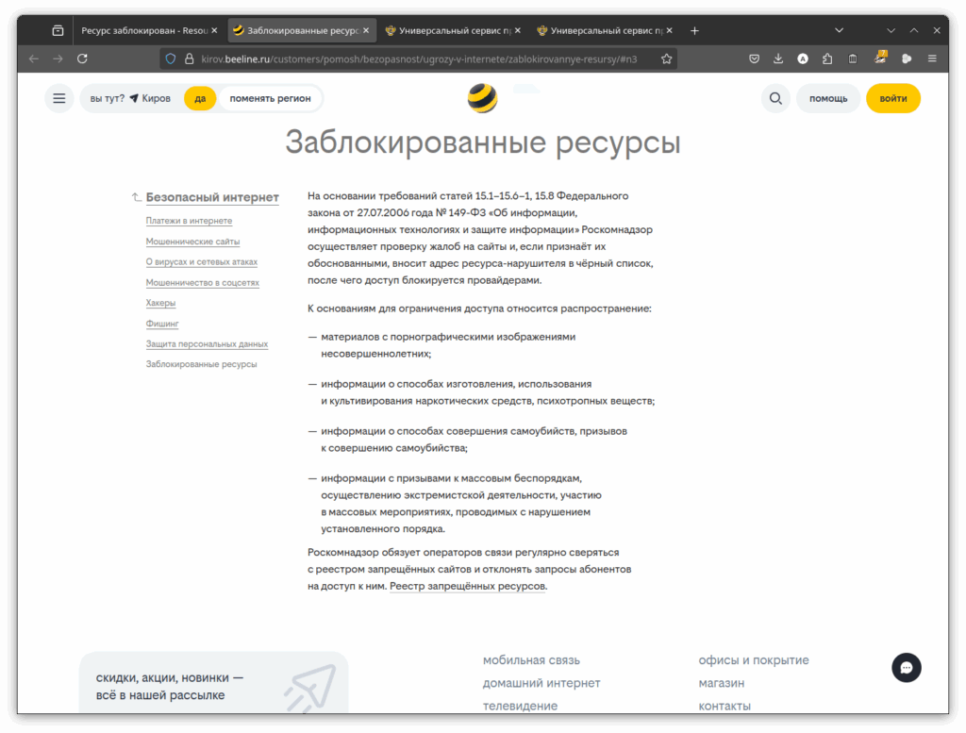This screenshot has height=733, width=966.
Task: Close the browser window
Action: tap(937, 30)
